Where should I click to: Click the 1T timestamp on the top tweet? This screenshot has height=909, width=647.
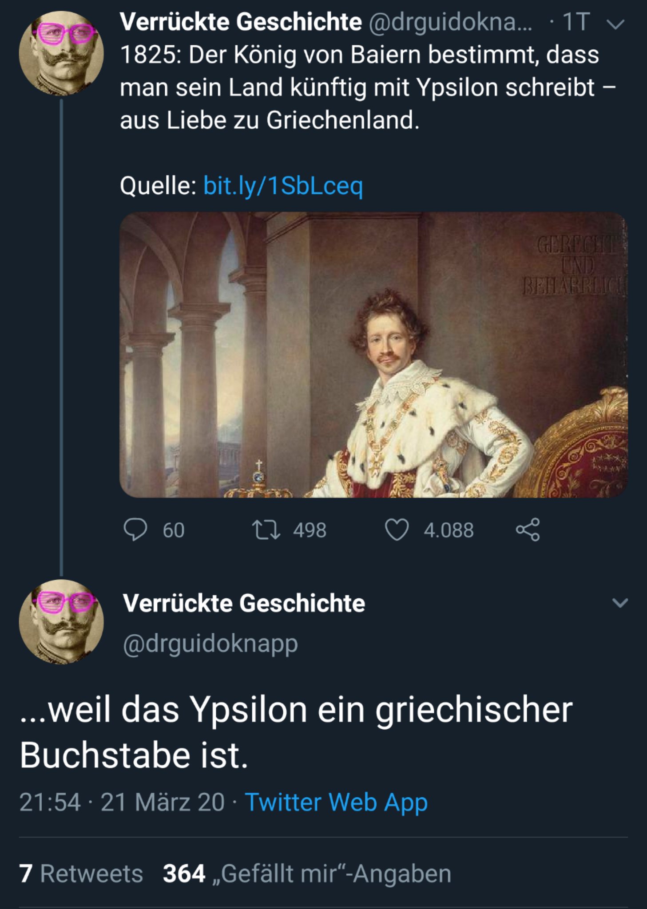coord(576,22)
